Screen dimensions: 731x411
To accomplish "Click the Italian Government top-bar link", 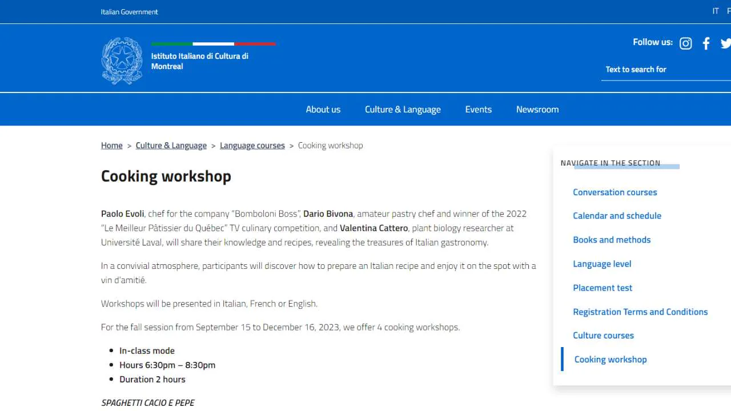I will click(x=130, y=11).
